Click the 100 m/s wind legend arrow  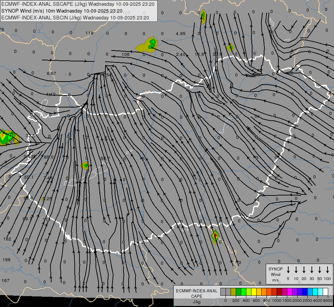point(328,270)
